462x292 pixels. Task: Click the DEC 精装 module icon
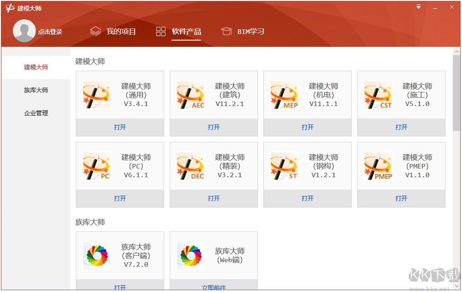191,166
